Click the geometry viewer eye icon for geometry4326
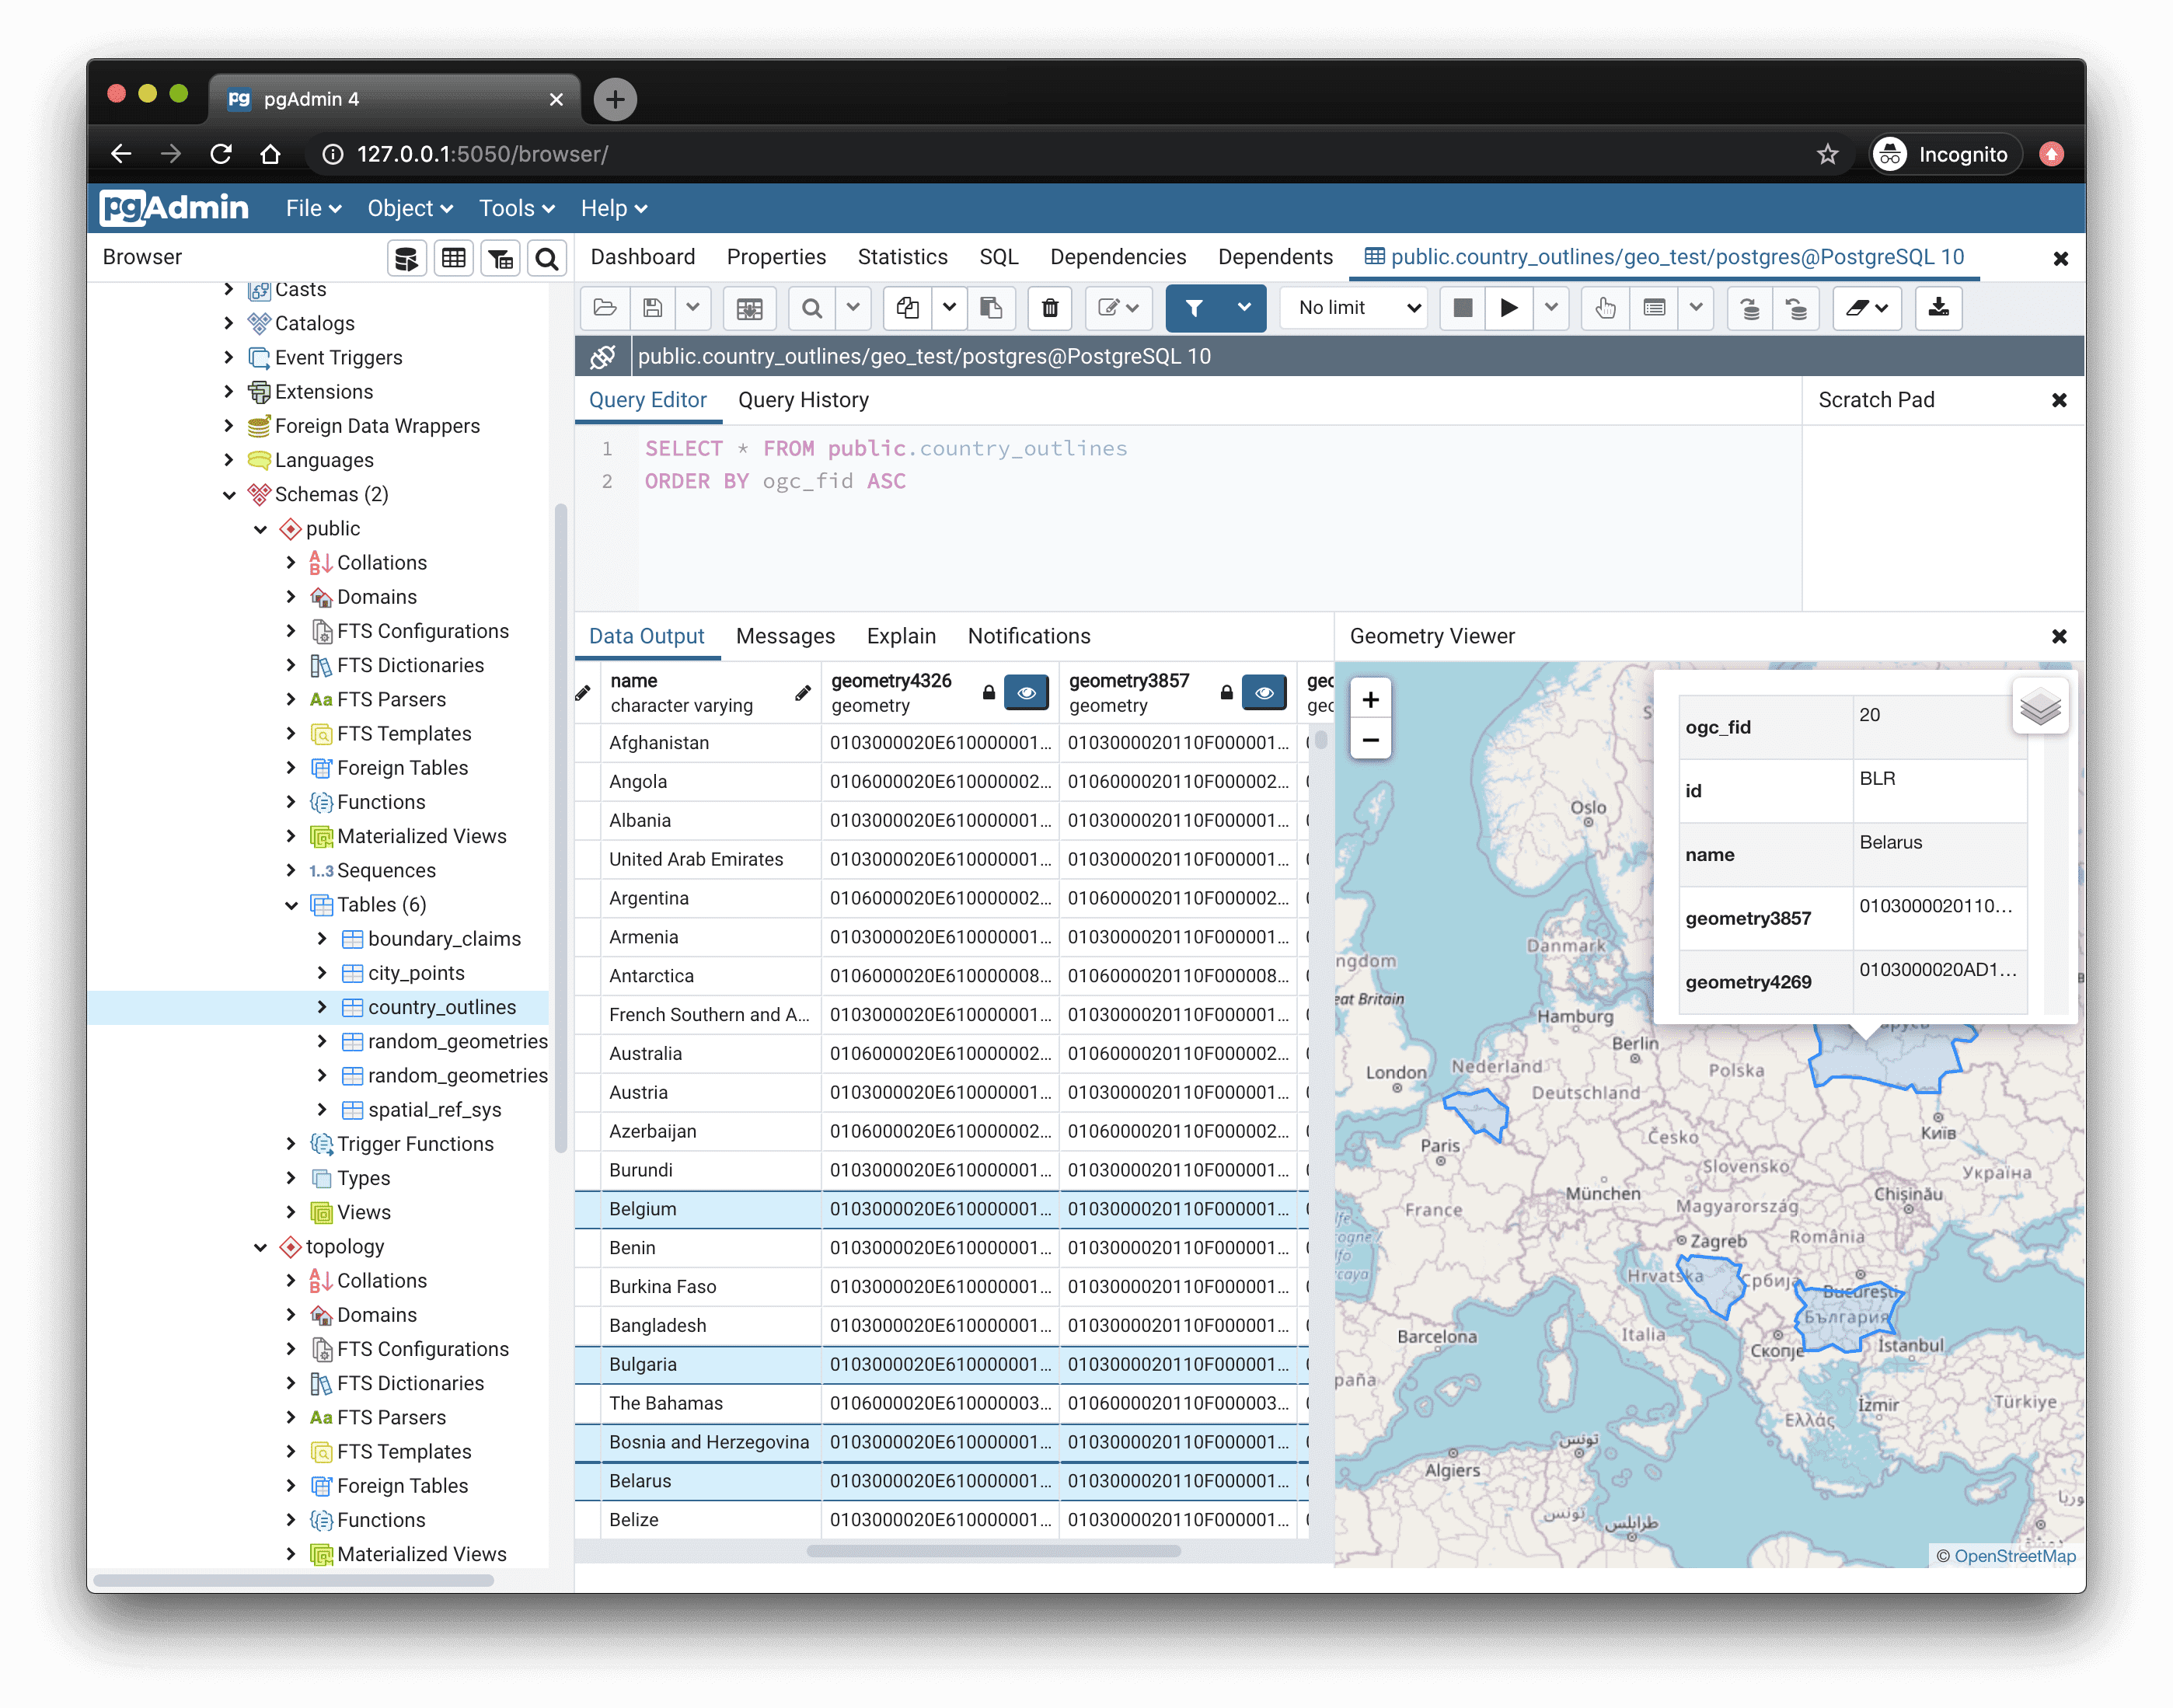The image size is (2173, 1708). pyautogui.click(x=1021, y=691)
